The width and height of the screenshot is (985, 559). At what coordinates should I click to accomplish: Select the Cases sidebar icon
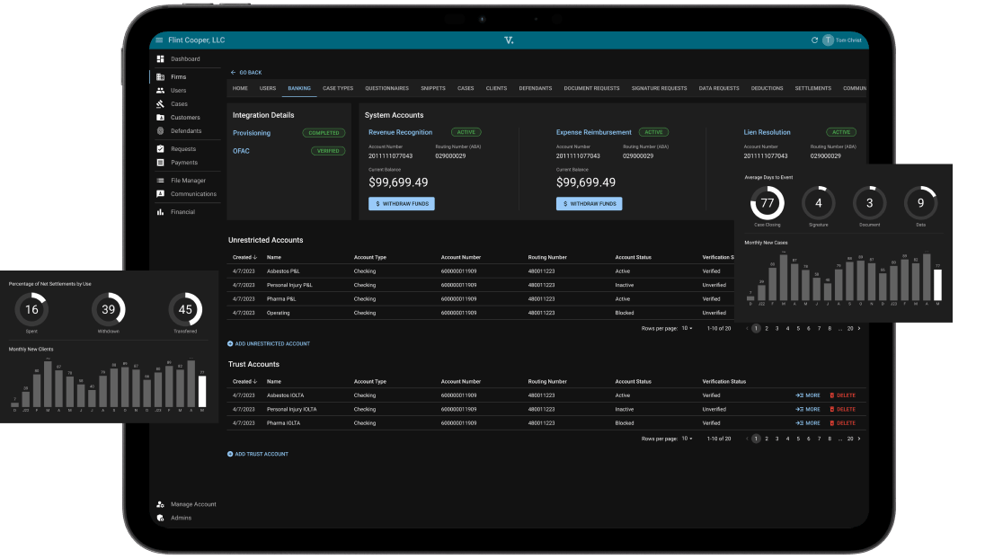[161, 104]
